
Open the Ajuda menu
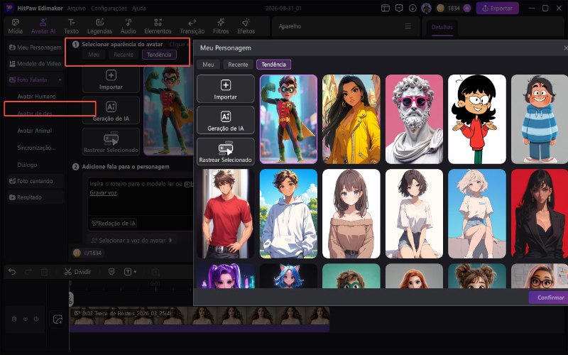139,8
